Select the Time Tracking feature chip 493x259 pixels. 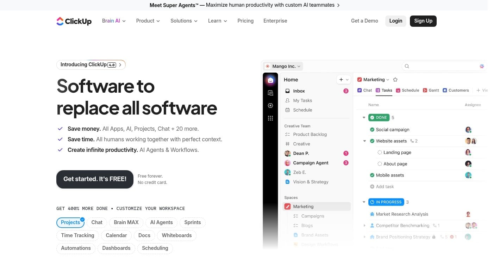[x=77, y=235]
